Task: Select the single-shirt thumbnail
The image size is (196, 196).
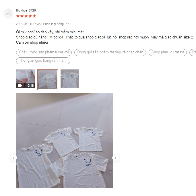Action: [70, 79]
